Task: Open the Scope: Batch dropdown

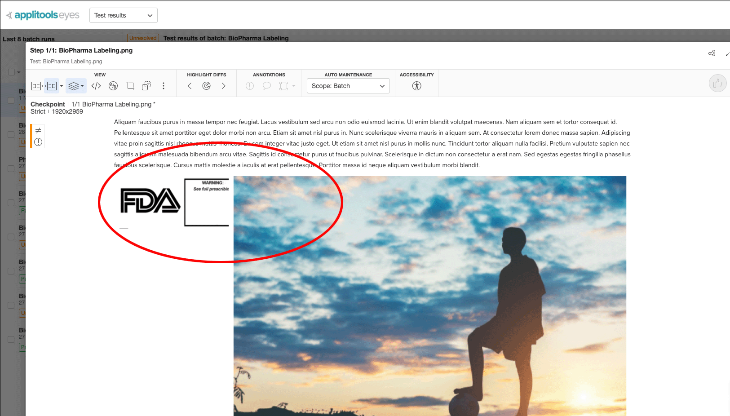Action: [x=348, y=86]
